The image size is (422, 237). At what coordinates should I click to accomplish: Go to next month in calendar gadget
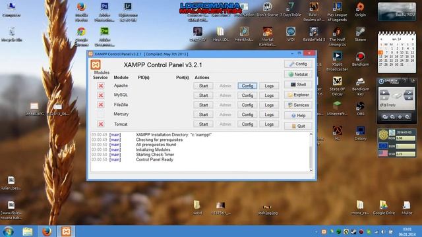(413, 39)
